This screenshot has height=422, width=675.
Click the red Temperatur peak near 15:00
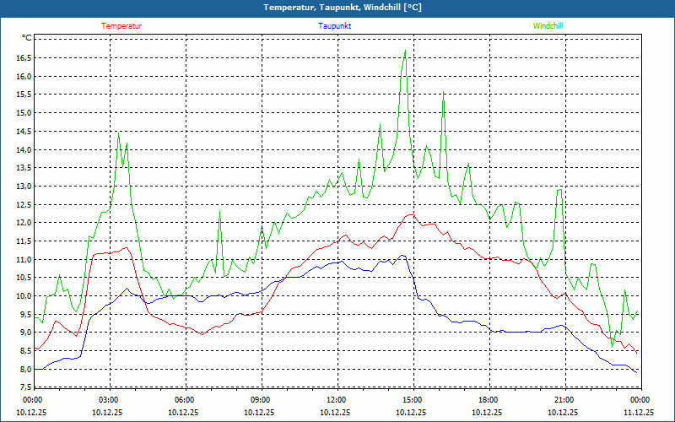pyautogui.click(x=411, y=214)
